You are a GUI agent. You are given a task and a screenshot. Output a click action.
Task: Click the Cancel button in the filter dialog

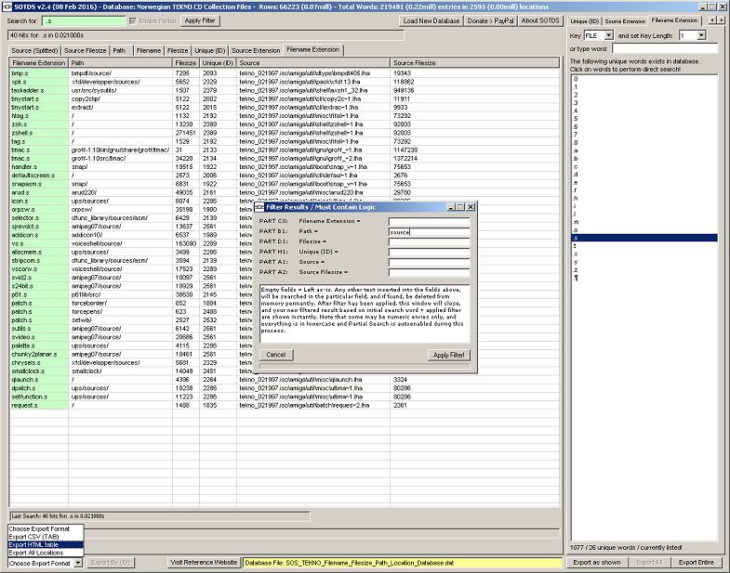click(x=275, y=355)
